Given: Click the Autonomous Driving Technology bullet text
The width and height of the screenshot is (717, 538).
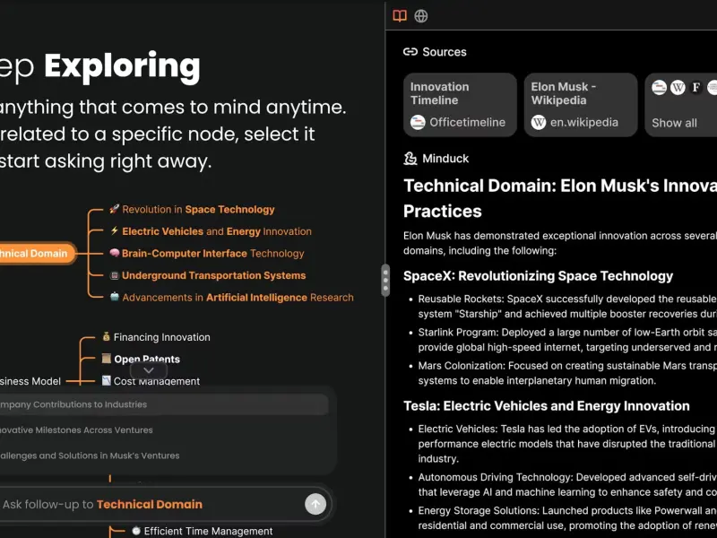Looking at the screenshot, I should pos(567,484).
